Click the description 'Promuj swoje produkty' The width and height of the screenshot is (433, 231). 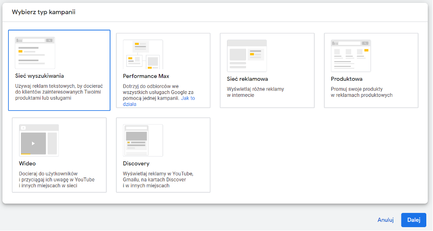click(362, 92)
